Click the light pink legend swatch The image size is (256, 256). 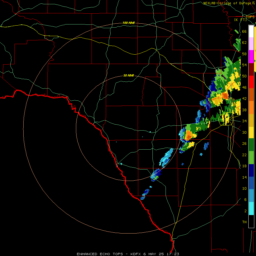(251, 44)
